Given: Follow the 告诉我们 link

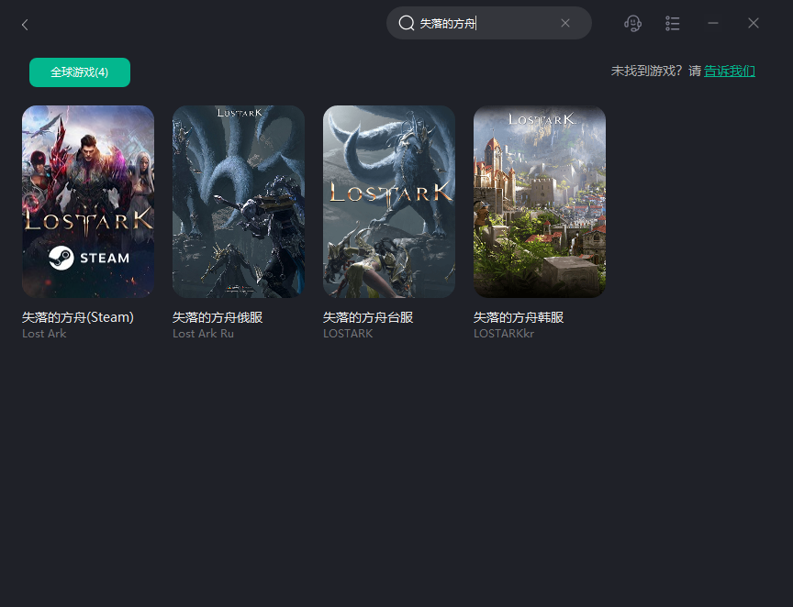Looking at the screenshot, I should point(730,71).
